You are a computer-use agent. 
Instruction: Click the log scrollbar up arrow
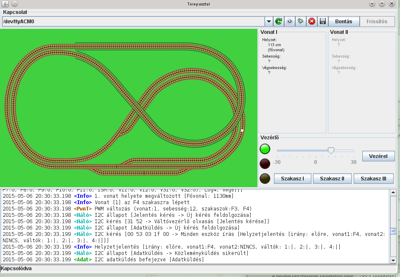(x=393, y=193)
